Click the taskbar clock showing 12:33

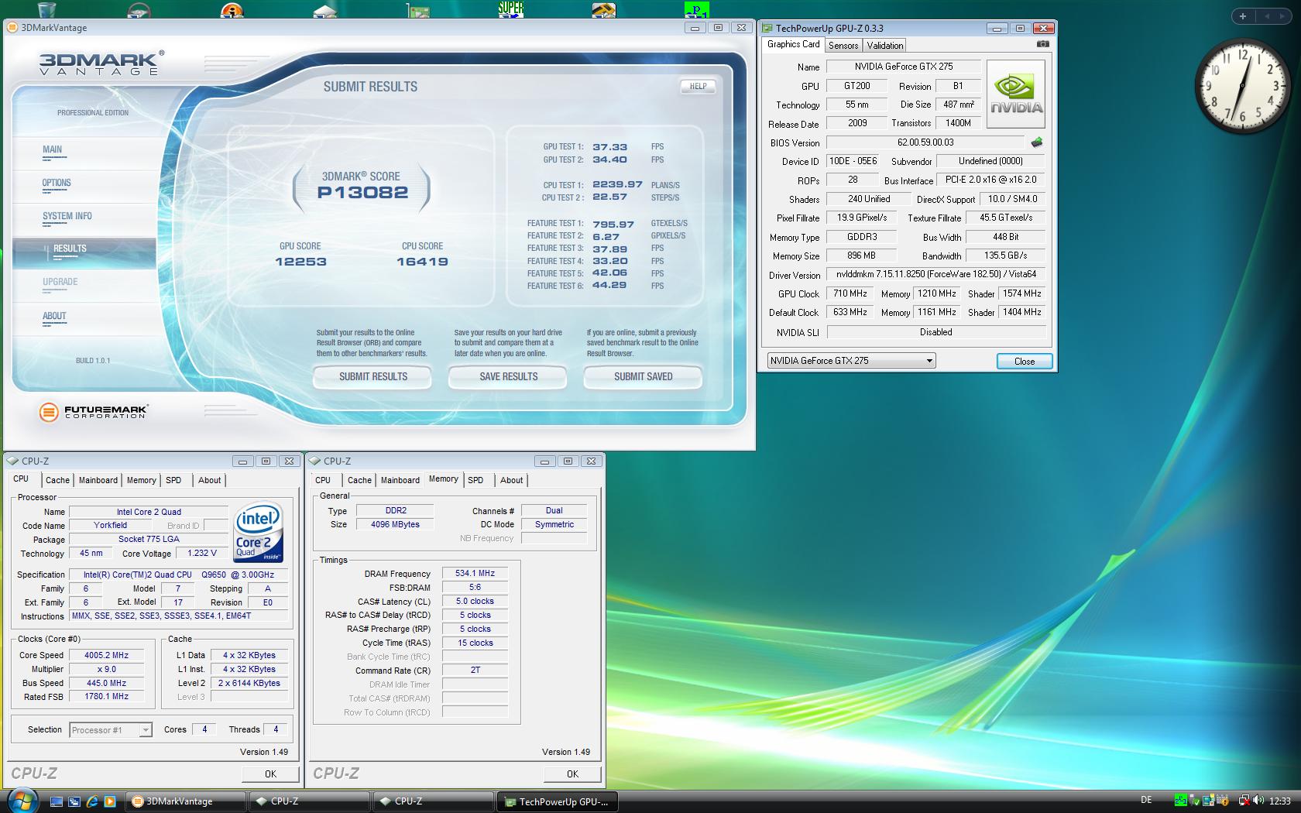coord(1280,801)
